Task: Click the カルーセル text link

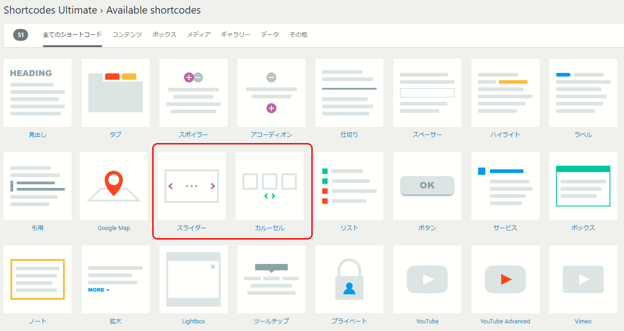Action: [x=270, y=228]
